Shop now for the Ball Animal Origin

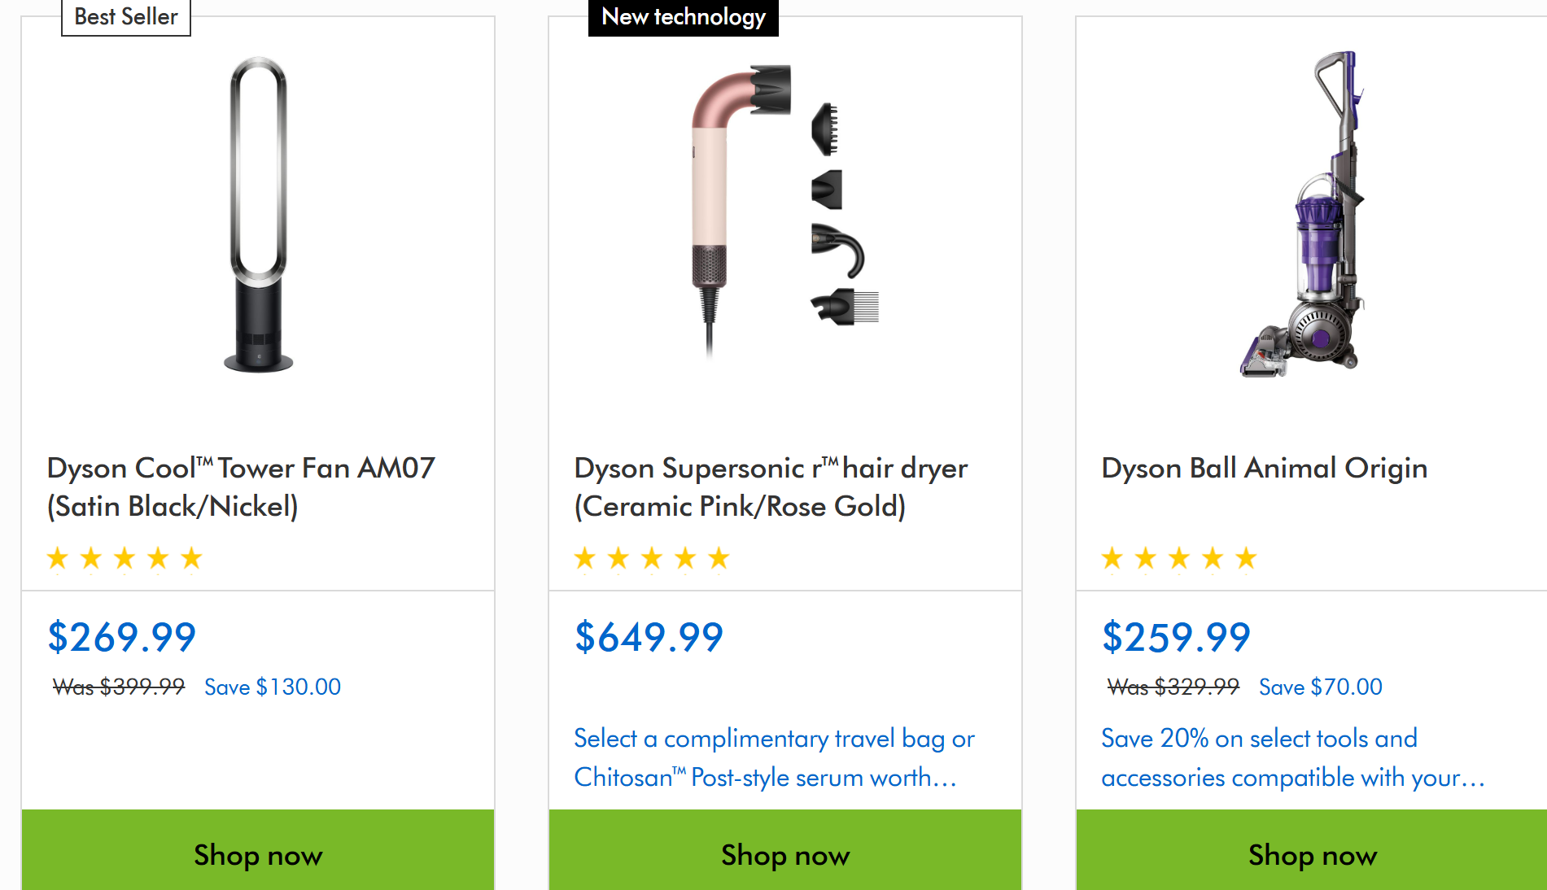coord(1312,854)
